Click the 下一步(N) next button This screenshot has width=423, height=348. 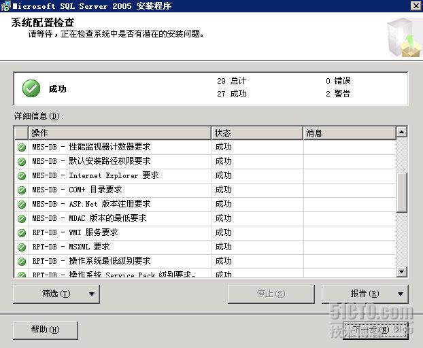click(375, 330)
